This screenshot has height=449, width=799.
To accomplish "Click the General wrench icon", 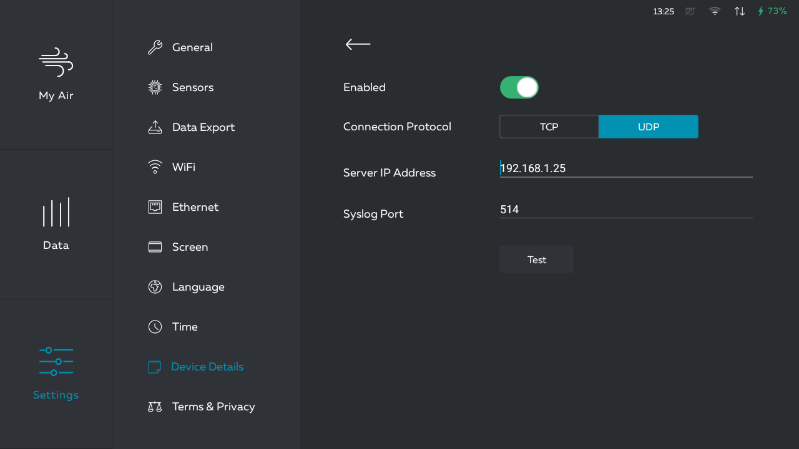I will point(155,47).
